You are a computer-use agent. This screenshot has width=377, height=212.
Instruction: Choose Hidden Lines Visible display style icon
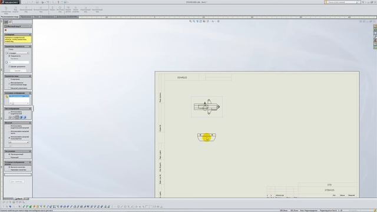14,117
